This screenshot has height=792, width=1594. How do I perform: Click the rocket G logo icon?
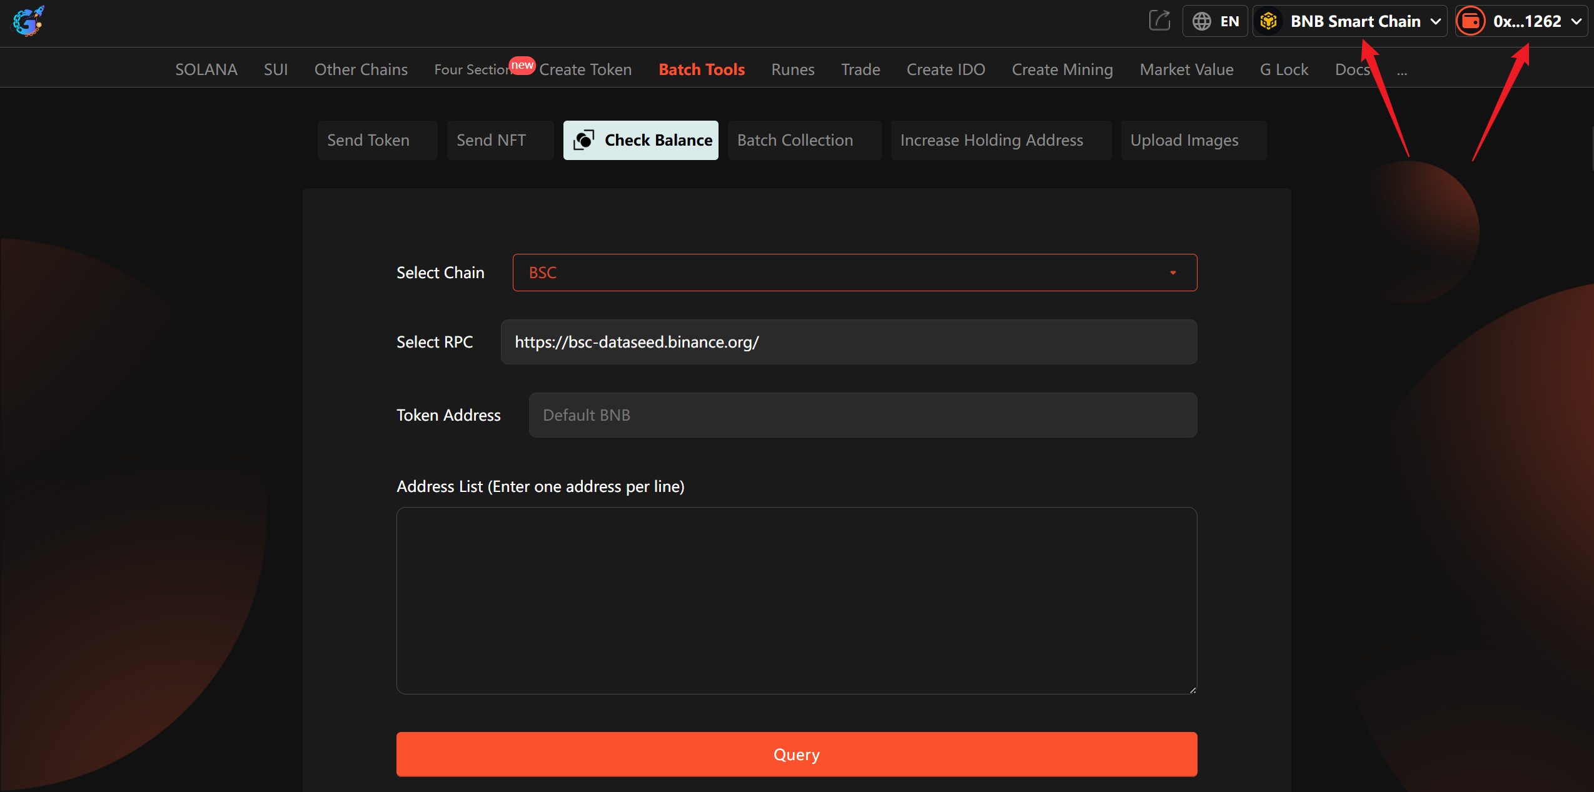28,21
